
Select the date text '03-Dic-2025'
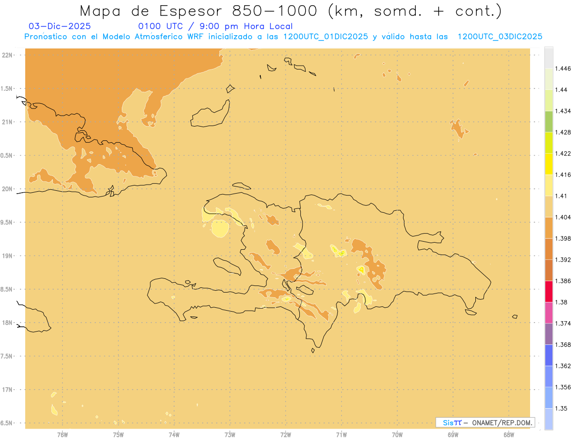(59, 26)
